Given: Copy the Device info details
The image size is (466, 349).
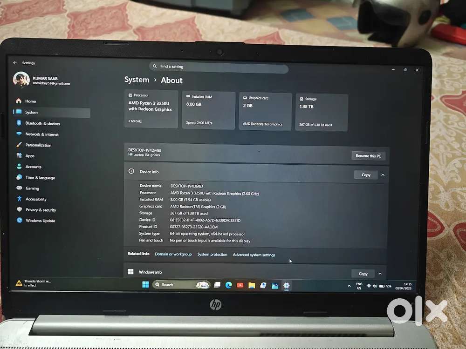Looking at the screenshot, I should coord(366,175).
